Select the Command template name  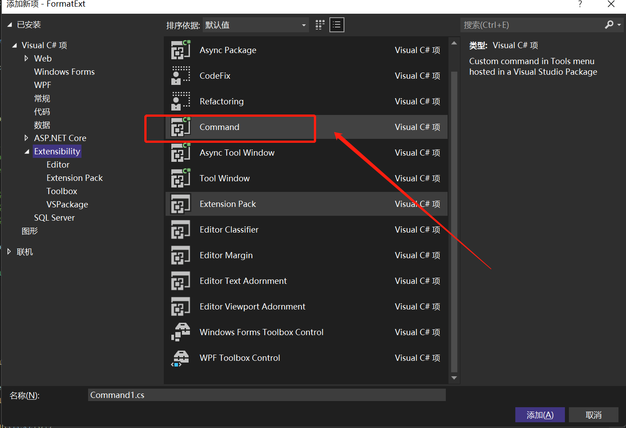tap(219, 127)
